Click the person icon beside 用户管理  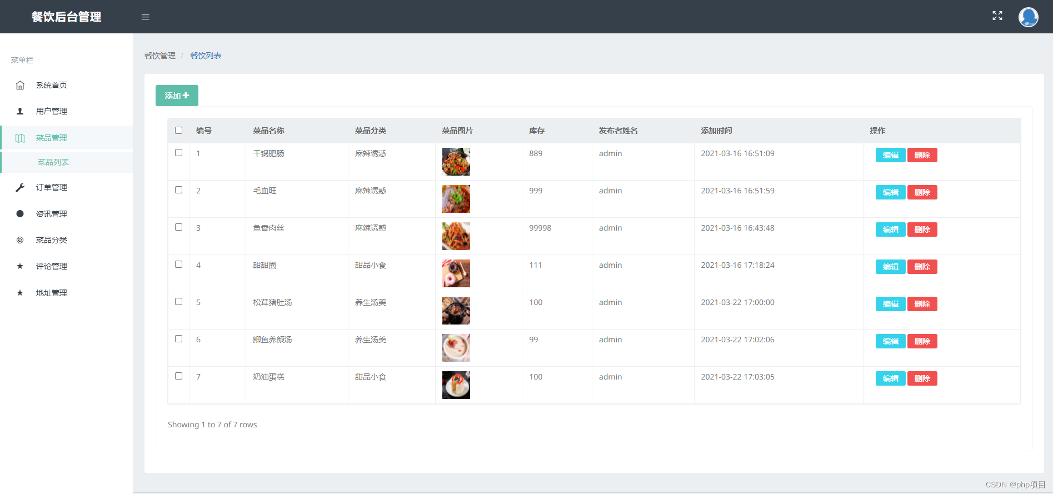point(20,111)
